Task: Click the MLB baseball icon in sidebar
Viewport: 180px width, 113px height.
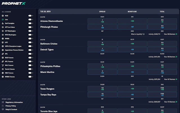Action: pyautogui.click(x=3, y=16)
